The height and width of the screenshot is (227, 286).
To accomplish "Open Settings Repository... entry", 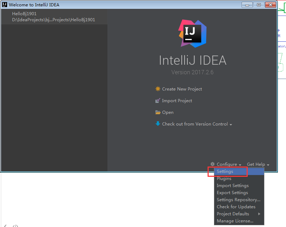I will [x=239, y=200].
